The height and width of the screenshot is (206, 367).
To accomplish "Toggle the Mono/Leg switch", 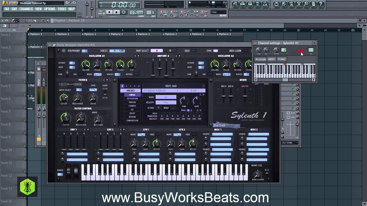I will coord(266,165).
